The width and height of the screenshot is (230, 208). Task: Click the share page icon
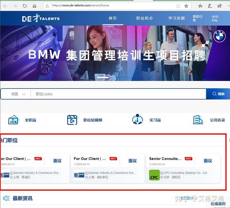(x=219, y=6)
